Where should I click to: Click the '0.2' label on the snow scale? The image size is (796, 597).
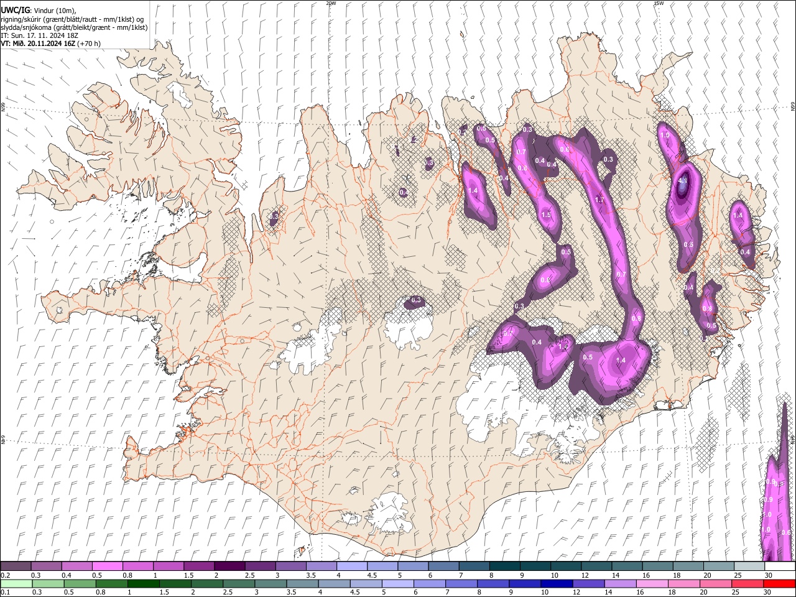click(5, 575)
